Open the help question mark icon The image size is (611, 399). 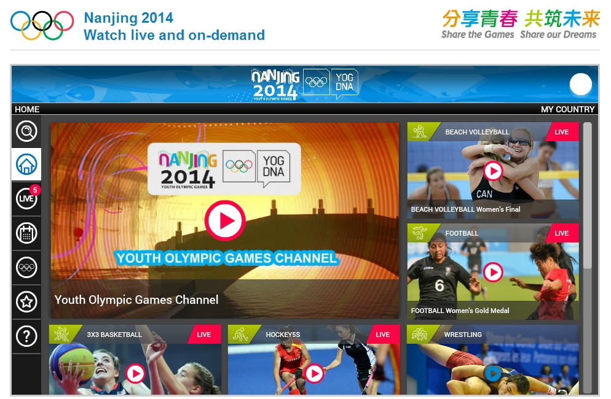click(x=26, y=336)
